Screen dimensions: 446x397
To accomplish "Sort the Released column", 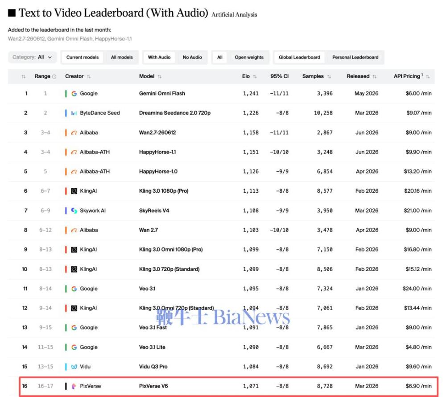I will click(x=375, y=76).
